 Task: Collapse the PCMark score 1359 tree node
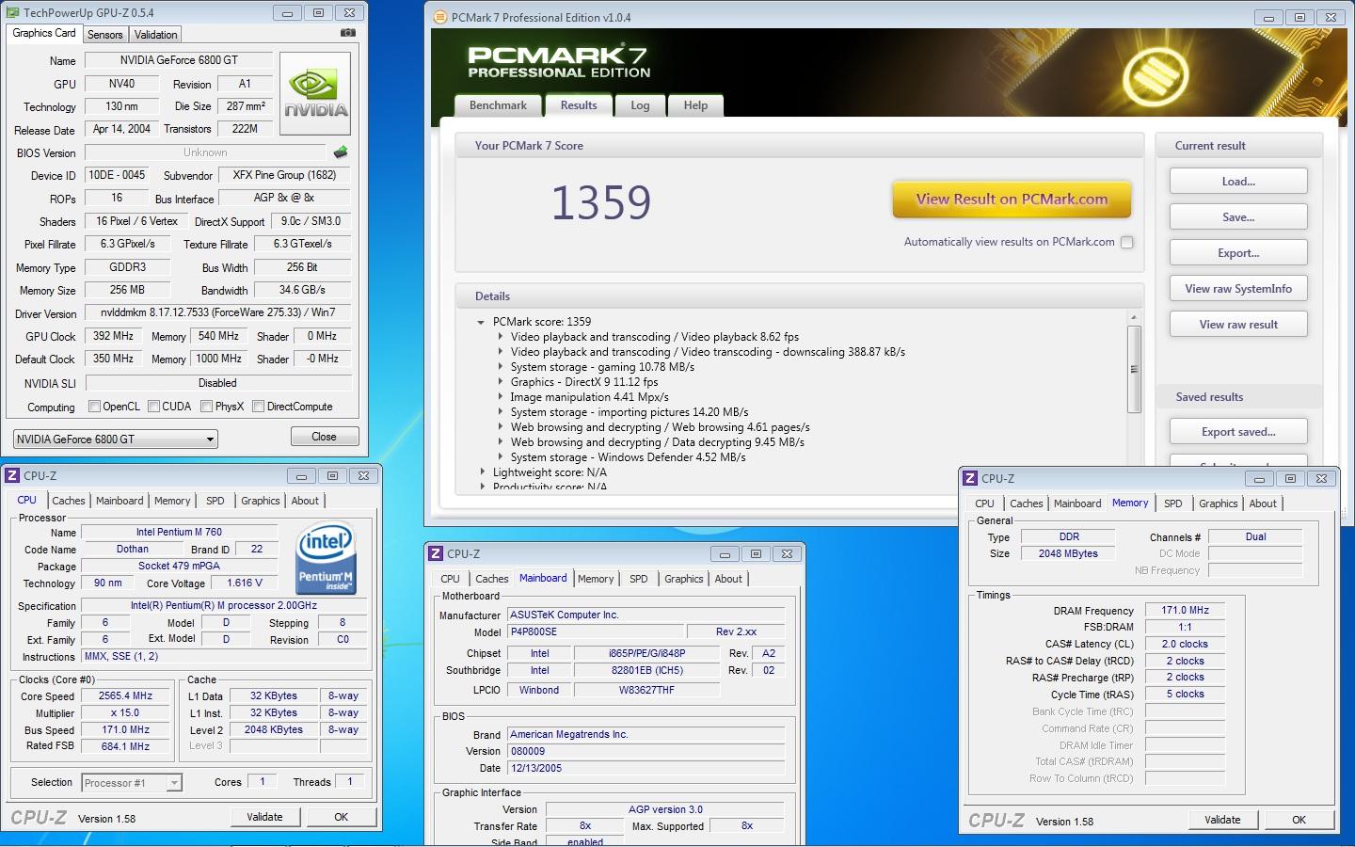pyautogui.click(x=481, y=322)
